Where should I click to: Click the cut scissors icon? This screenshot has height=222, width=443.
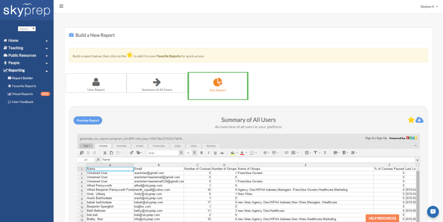tap(105, 153)
